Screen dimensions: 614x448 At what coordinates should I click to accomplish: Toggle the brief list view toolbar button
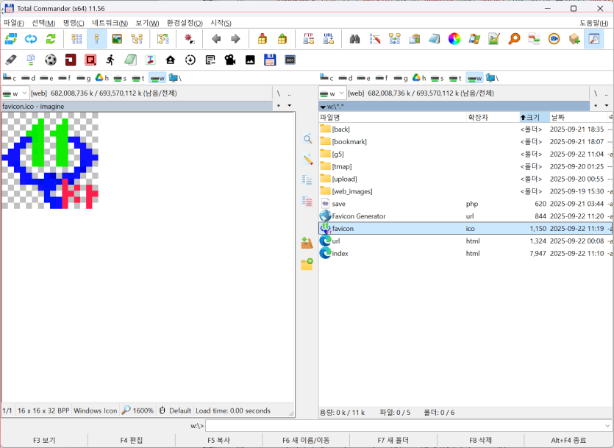click(x=76, y=39)
